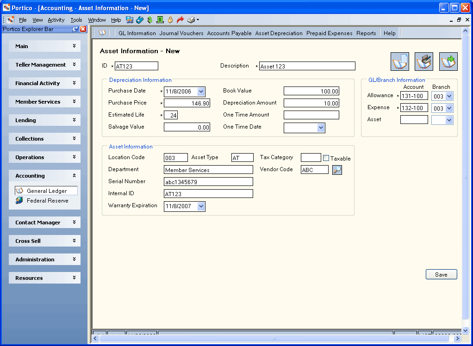Click the ledger book with printer icon

[x=424, y=62]
